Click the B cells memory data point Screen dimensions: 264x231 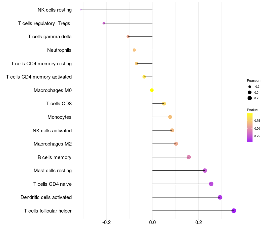click(189, 157)
